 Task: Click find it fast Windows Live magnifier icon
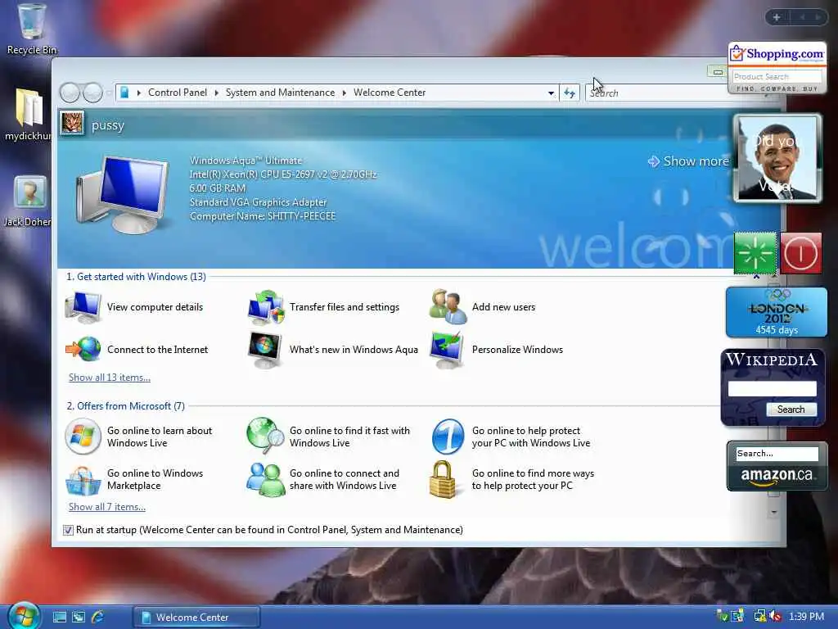[x=266, y=435]
